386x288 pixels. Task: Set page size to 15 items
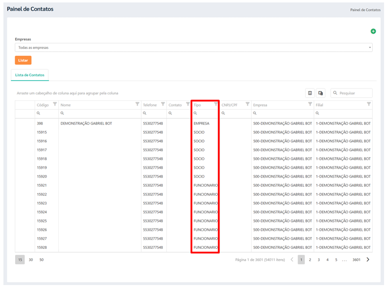point(20,260)
